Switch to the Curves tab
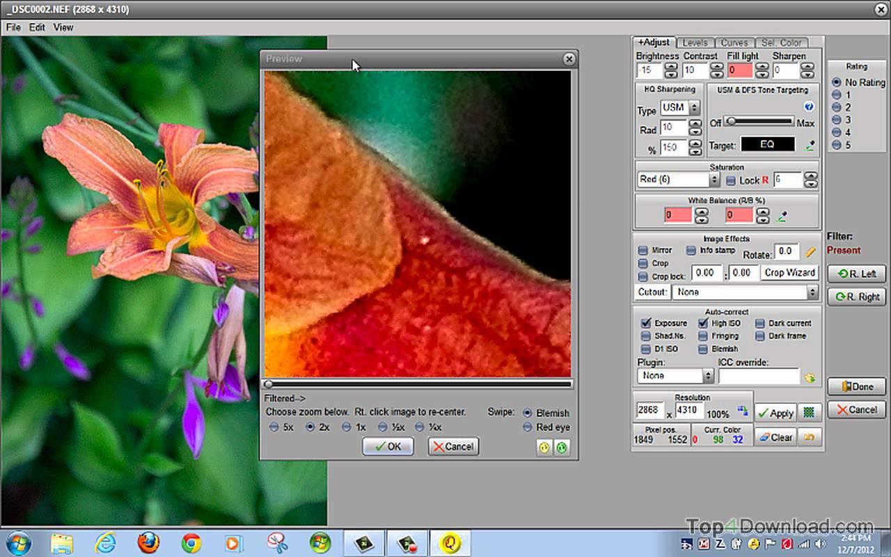891x557 pixels. pyautogui.click(x=734, y=42)
